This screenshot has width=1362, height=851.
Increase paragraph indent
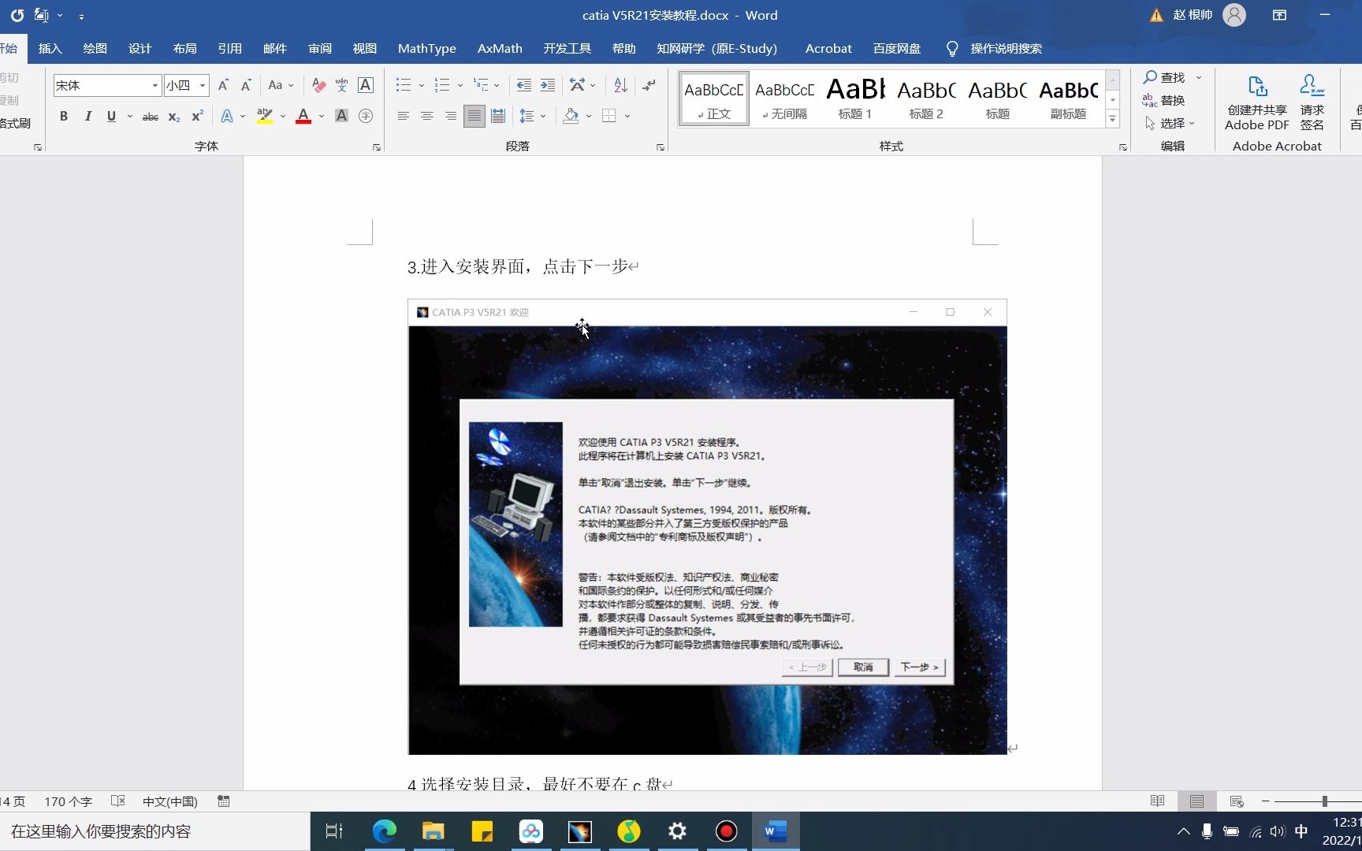(x=548, y=85)
